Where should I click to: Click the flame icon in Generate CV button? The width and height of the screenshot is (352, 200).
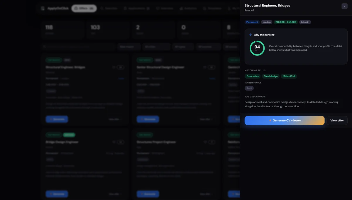[270, 121]
